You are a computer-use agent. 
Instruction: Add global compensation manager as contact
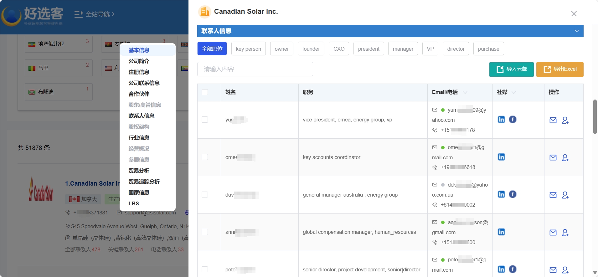565,233
